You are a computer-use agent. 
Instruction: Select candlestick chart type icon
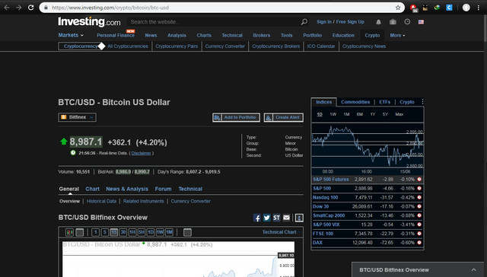coord(69,232)
